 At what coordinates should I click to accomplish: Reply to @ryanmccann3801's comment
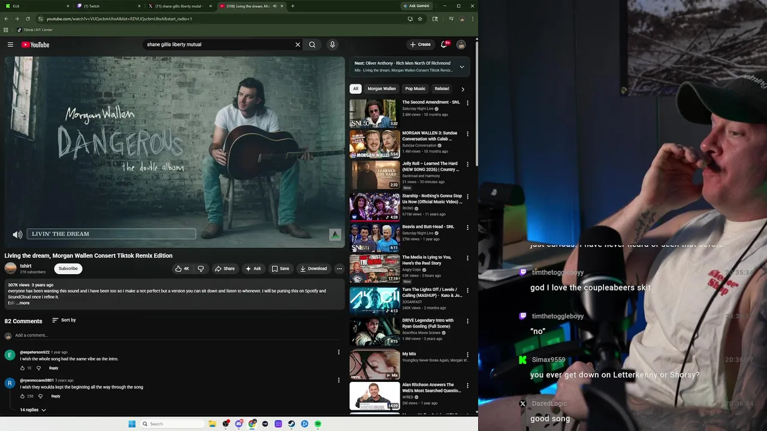coord(56,396)
